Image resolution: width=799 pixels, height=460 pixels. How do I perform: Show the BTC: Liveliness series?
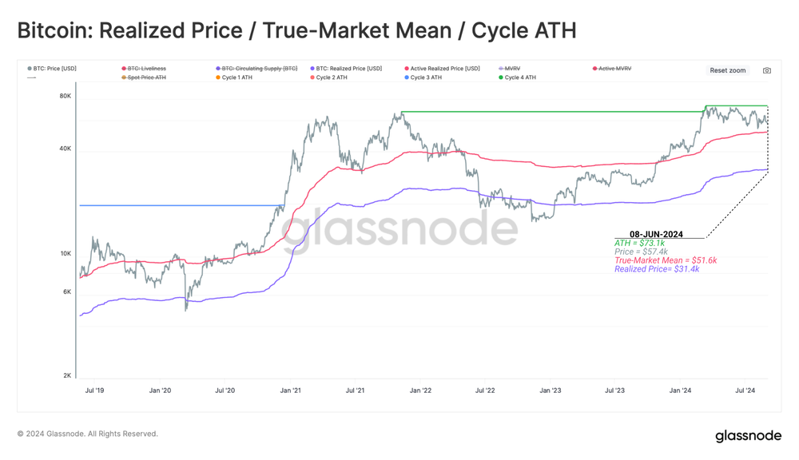[x=144, y=68]
